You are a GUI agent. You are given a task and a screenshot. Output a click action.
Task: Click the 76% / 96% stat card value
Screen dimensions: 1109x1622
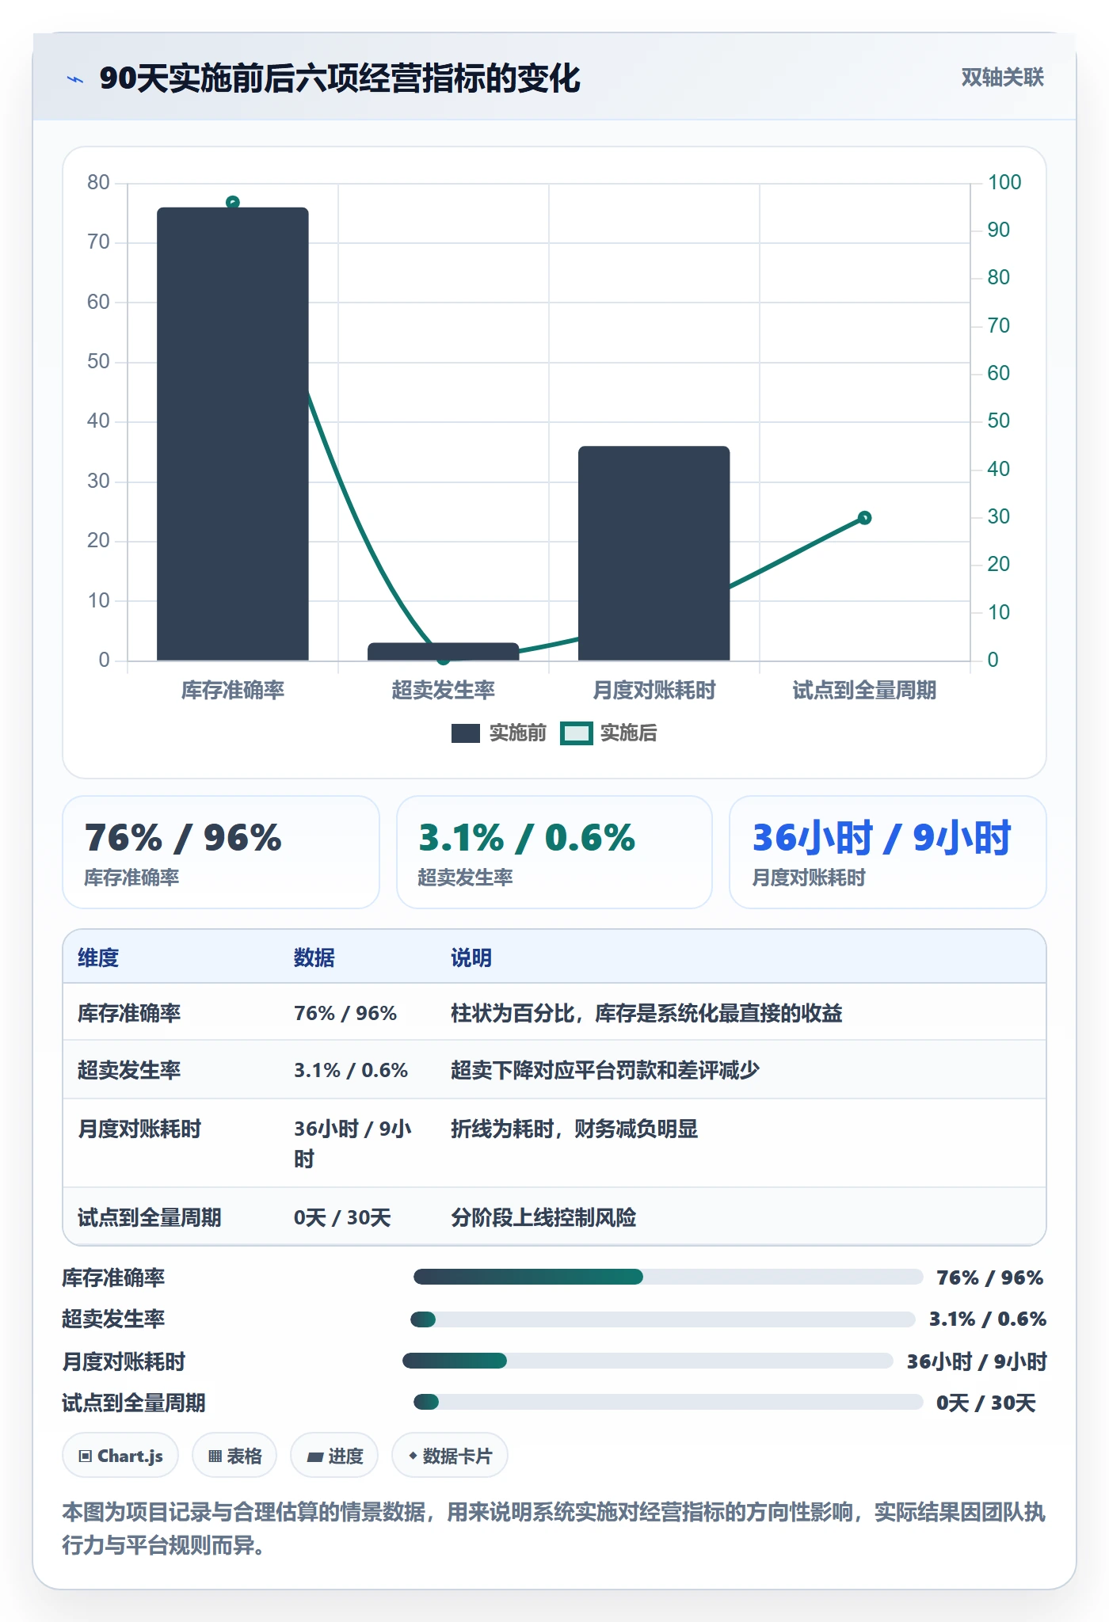(183, 838)
